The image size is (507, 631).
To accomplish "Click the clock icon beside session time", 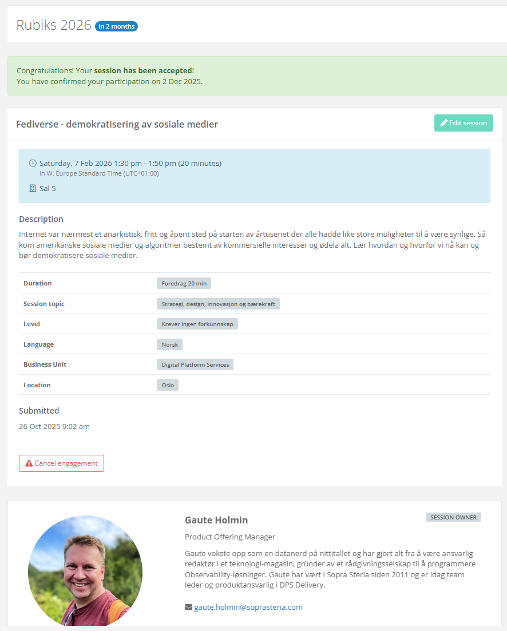I will pyautogui.click(x=33, y=164).
